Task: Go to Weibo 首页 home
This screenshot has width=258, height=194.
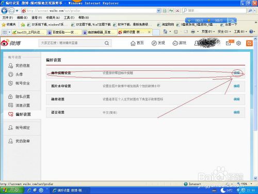Action: tap(137, 43)
